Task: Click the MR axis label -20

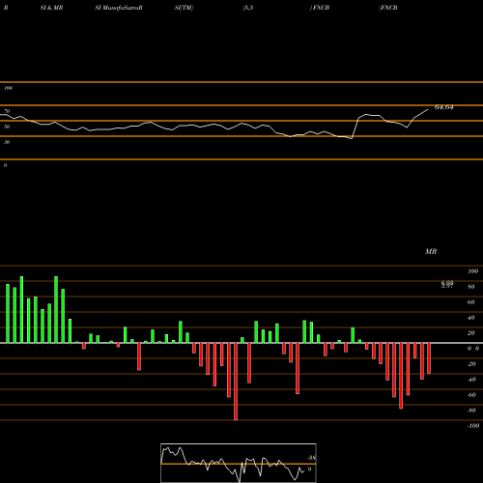Action: coord(471,364)
